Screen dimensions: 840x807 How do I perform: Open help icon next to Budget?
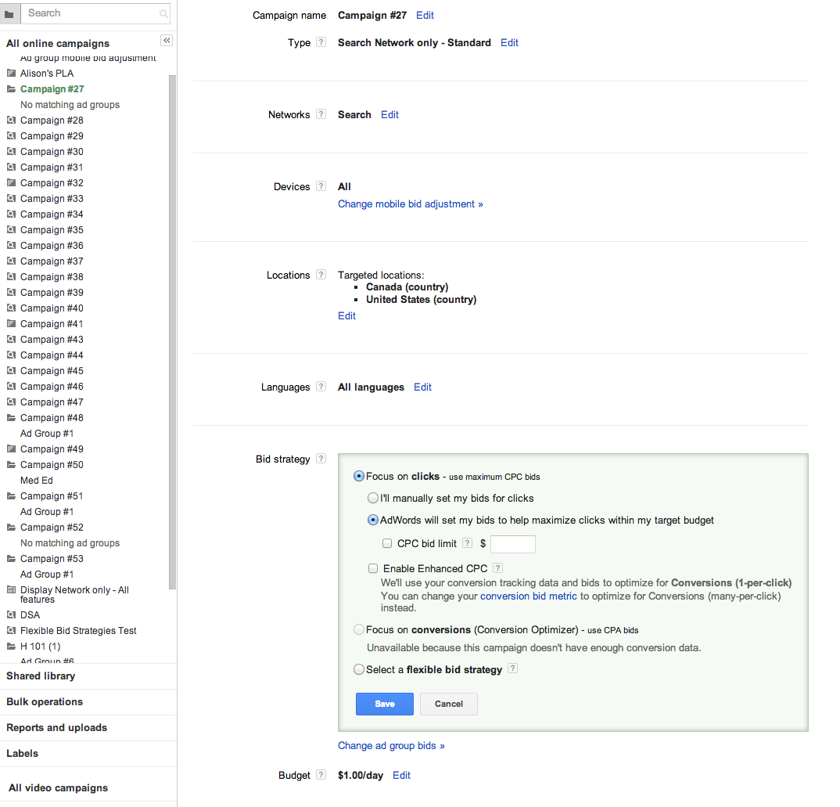(x=321, y=775)
